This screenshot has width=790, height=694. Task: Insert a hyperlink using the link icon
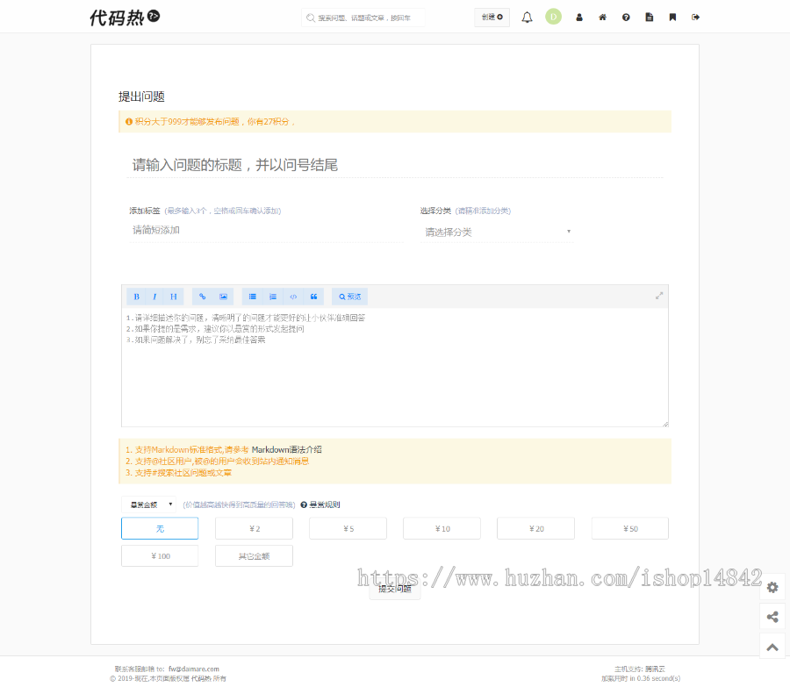pyautogui.click(x=202, y=296)
